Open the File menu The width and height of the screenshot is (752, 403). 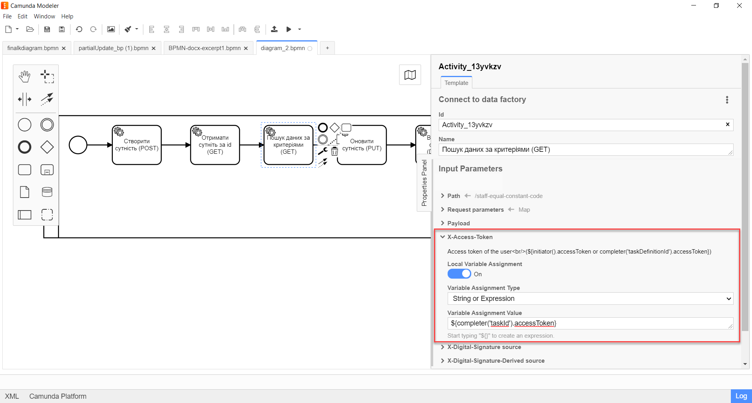tap(7, 16)
